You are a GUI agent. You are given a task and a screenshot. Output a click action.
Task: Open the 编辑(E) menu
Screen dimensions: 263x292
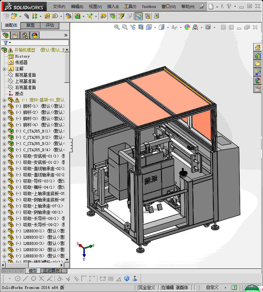(77, 7)
